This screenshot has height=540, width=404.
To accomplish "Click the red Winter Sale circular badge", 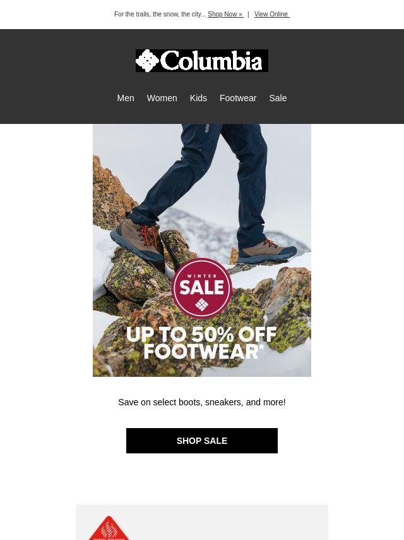I will (202, 288).
